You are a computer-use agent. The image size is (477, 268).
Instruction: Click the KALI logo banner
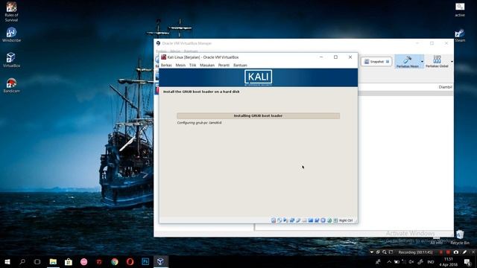point(259,77)
